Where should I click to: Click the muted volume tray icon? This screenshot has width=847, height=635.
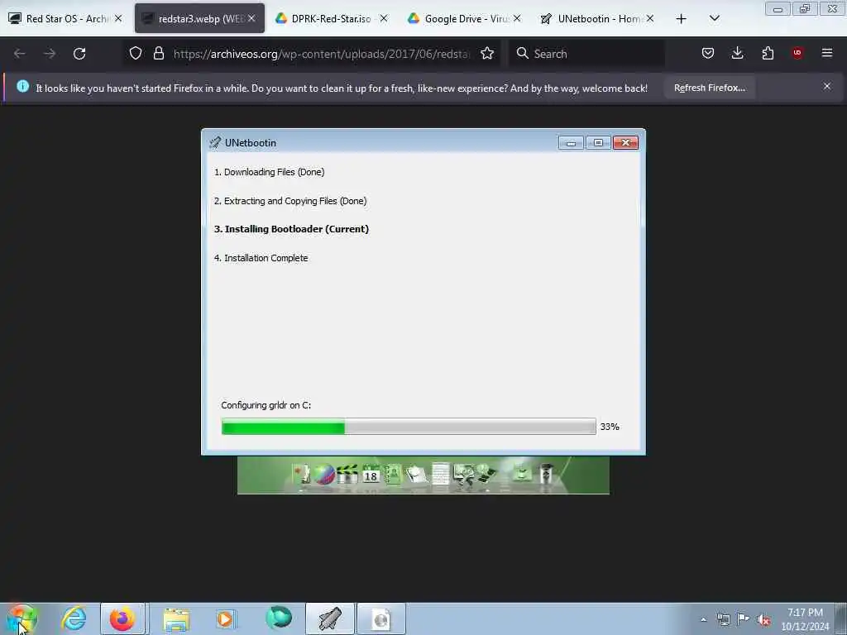pos(763,619)
